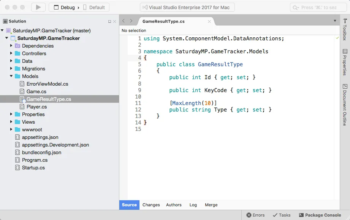Select GameResultType.cs in the solution tree
This screenshot has height=220, width=350.
coord(59,99)
